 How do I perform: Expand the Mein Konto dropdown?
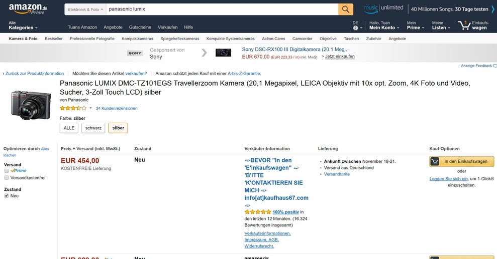point(384,25)
